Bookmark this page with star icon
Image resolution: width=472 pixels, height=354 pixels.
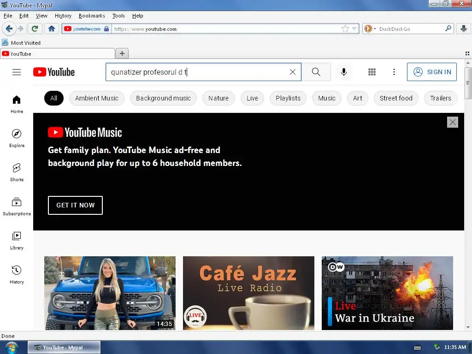point(345,29)
